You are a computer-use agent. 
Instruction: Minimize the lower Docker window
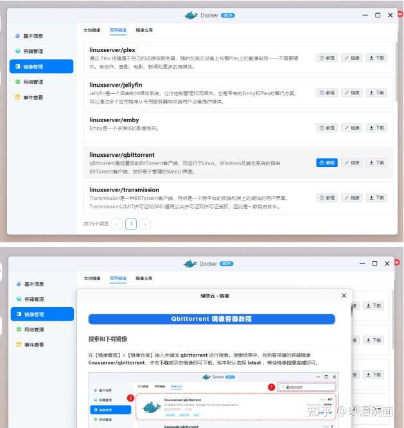point(362,263)
